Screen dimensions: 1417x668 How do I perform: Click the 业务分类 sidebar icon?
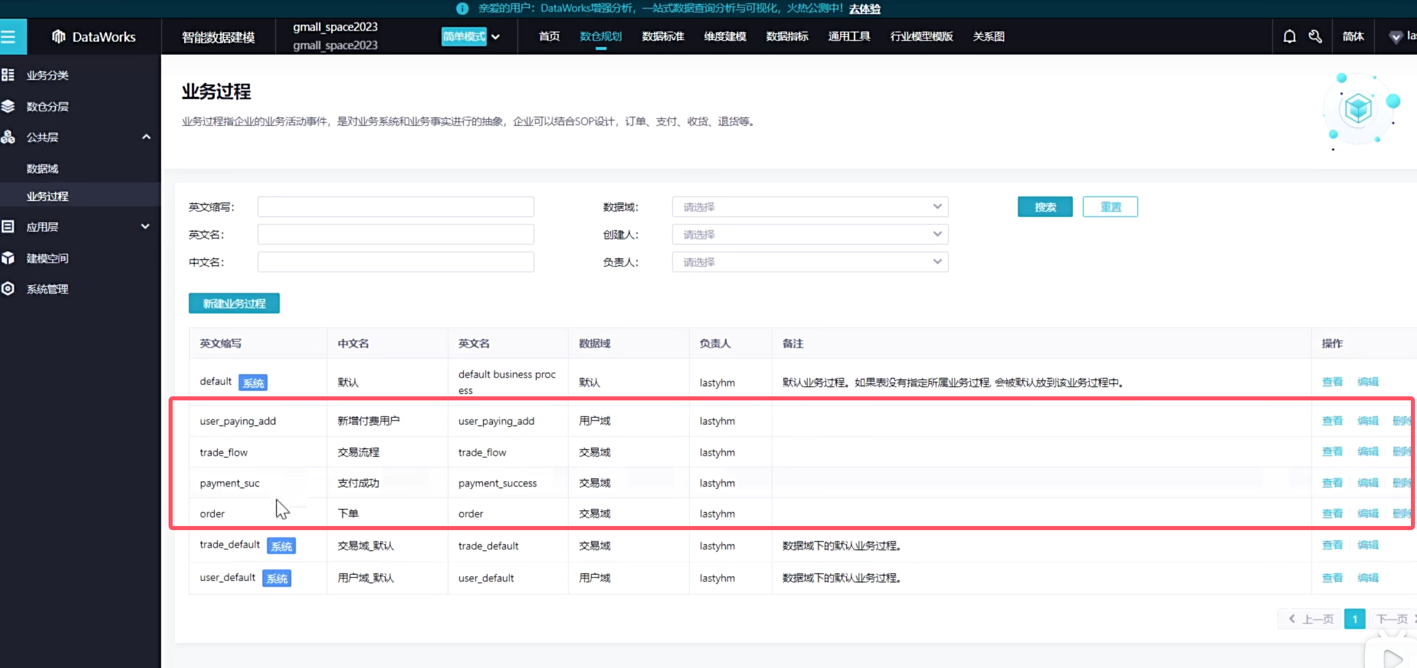coord(8,75)
